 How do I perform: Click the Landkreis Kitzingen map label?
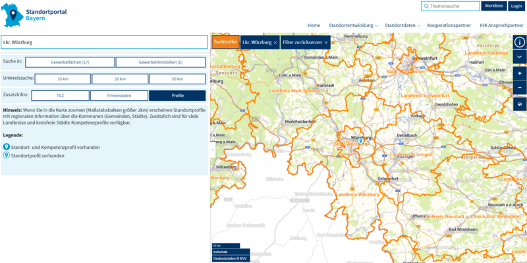pyautogui.click(x=410, y=154)
